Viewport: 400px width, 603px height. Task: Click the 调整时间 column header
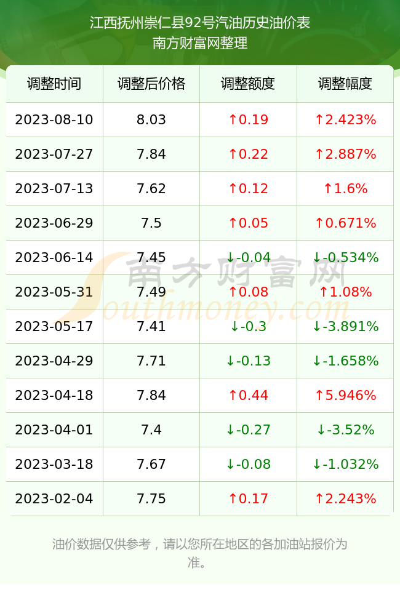pos(54,84)
